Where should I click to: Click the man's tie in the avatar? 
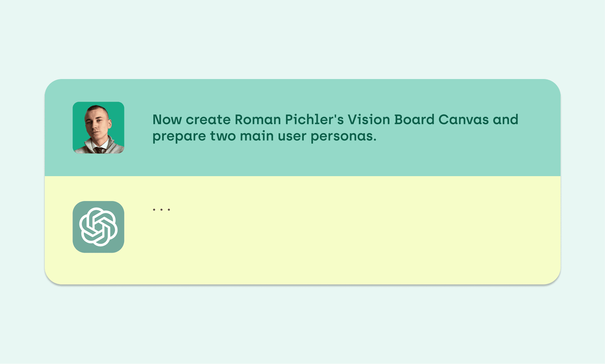click(x=99, y=150)
